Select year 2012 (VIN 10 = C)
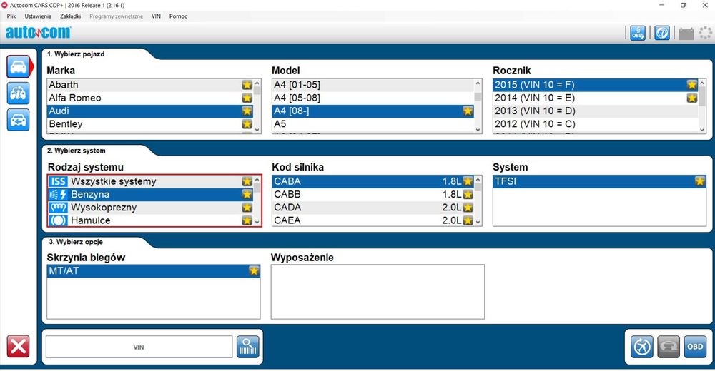 coord(596,124)
